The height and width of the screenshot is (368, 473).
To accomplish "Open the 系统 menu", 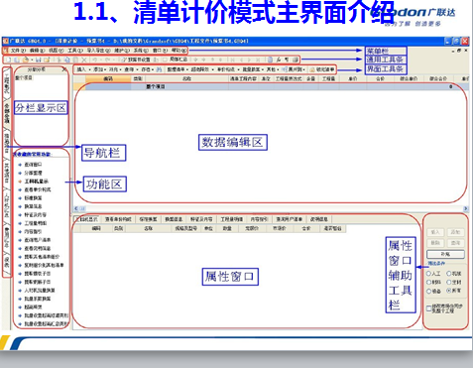I will pos(141,51).
